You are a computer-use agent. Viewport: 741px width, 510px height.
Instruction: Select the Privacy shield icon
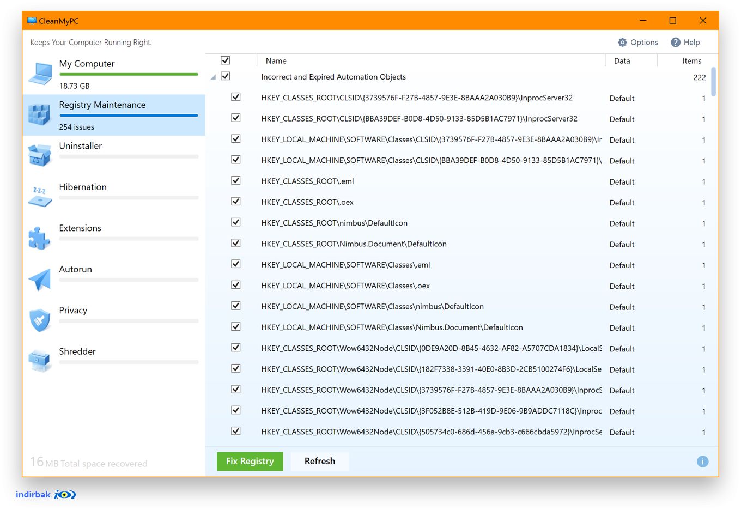point(40,320)
